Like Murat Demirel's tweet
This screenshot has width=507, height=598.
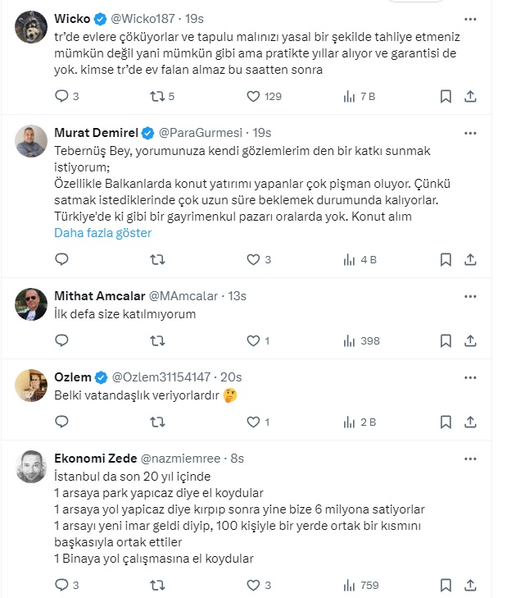[253, 260]
